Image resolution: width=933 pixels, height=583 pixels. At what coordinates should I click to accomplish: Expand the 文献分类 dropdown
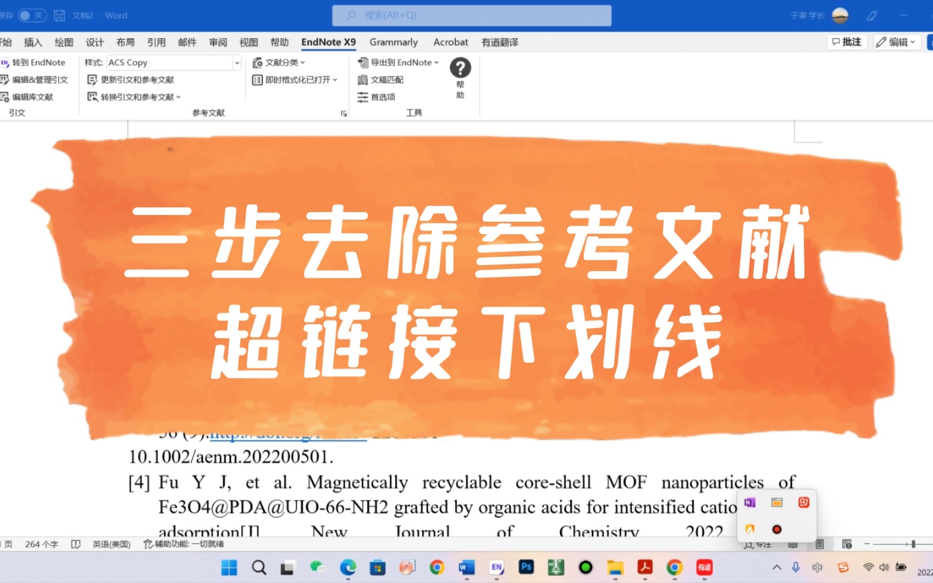click(x=279, y=63)
